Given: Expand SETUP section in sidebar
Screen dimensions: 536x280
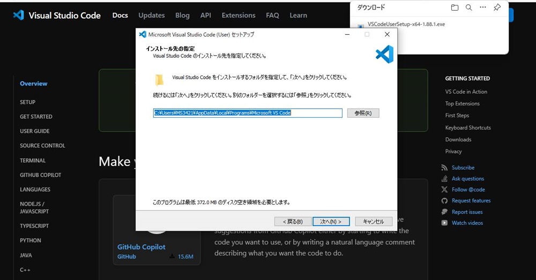Looking at the screenshot, I should coord(27,102).
